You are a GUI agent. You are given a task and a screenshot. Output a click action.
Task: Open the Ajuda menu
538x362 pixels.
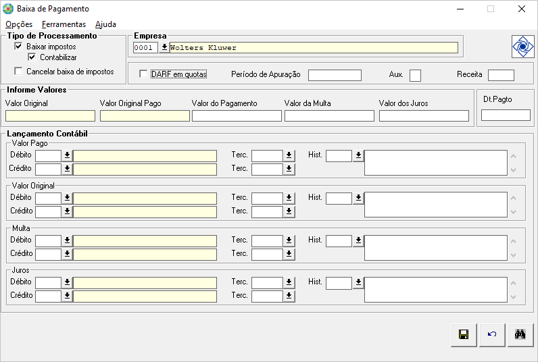tap(105, 24)
